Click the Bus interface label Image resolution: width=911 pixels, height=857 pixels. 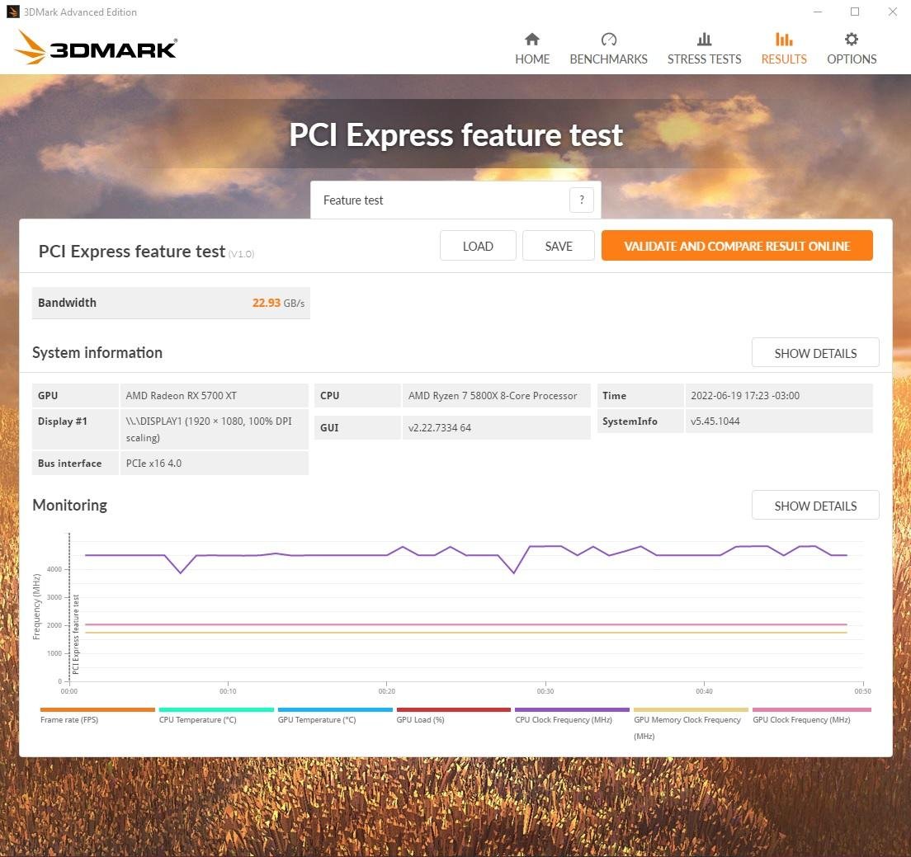click(69, 464)
